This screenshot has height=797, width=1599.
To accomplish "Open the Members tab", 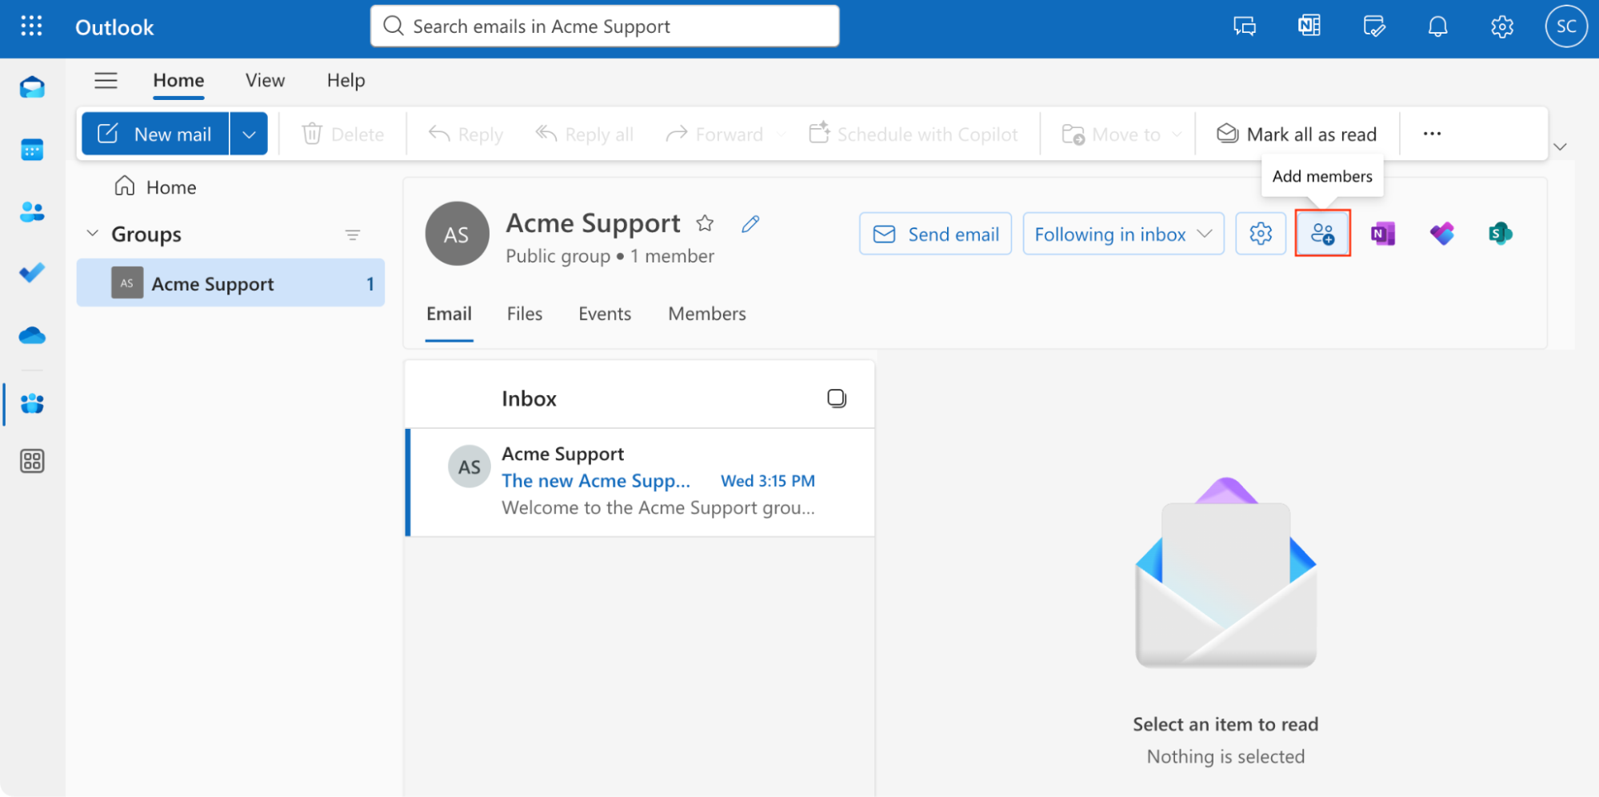I will (707, 314).
